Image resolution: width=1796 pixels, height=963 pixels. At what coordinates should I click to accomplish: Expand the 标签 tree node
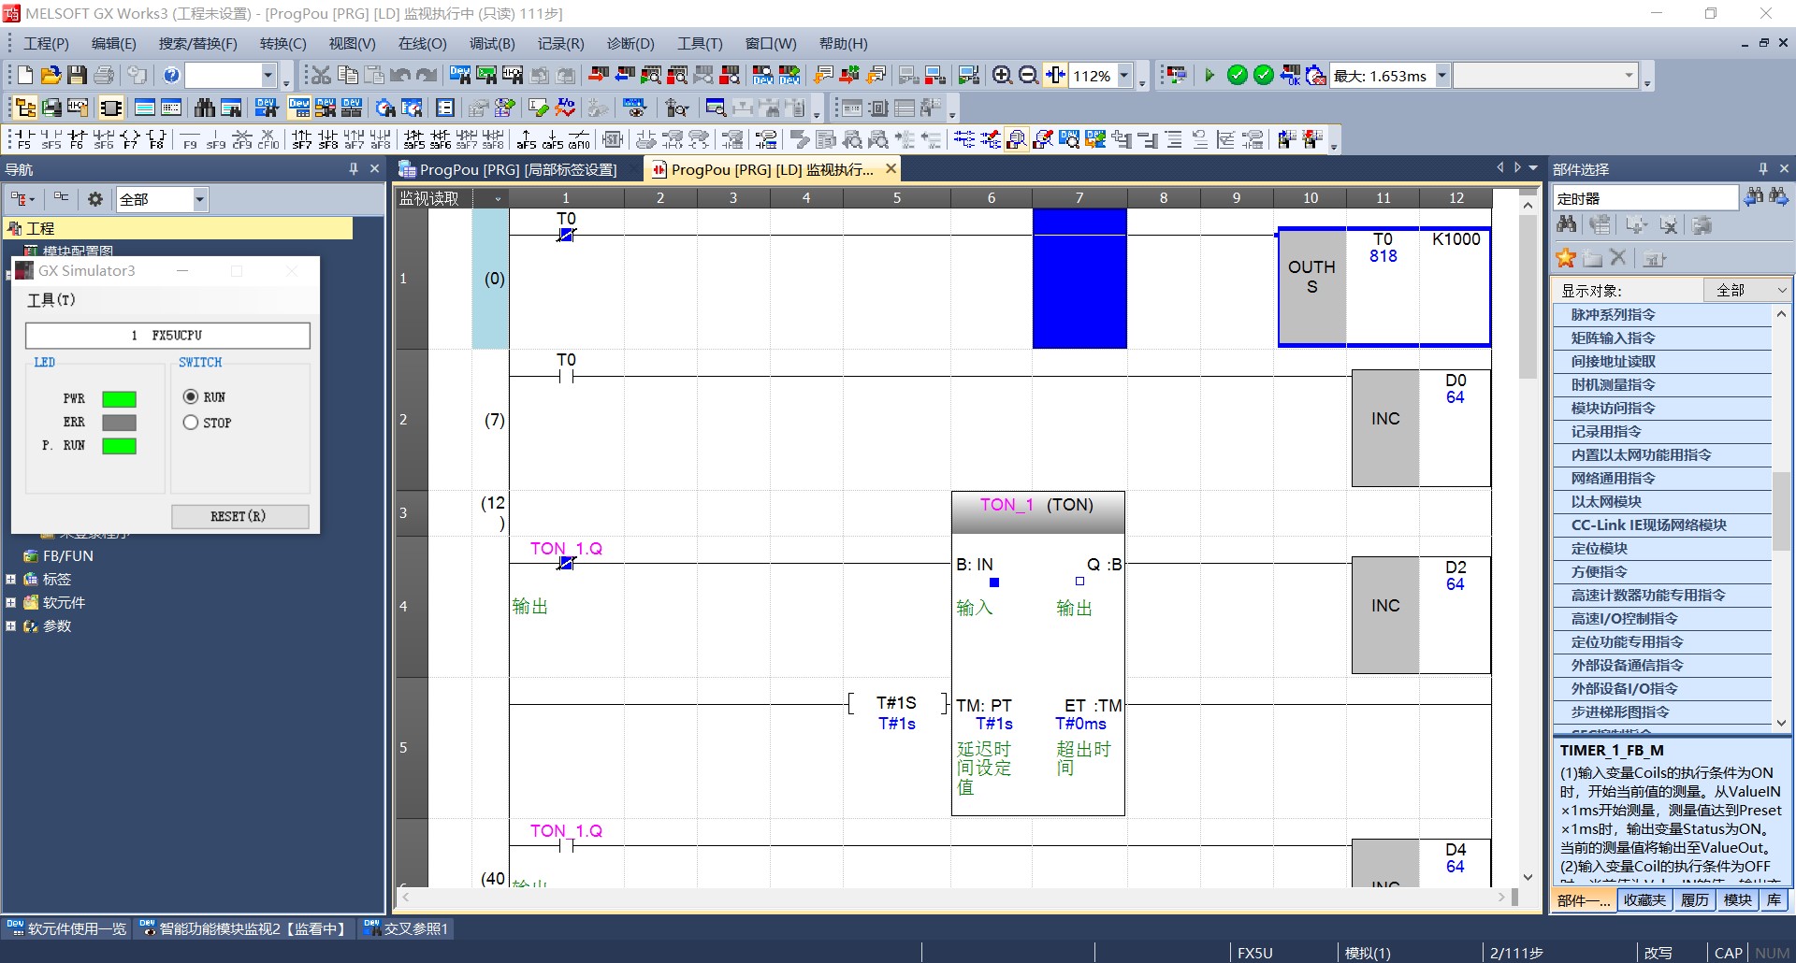click(11, 579)
